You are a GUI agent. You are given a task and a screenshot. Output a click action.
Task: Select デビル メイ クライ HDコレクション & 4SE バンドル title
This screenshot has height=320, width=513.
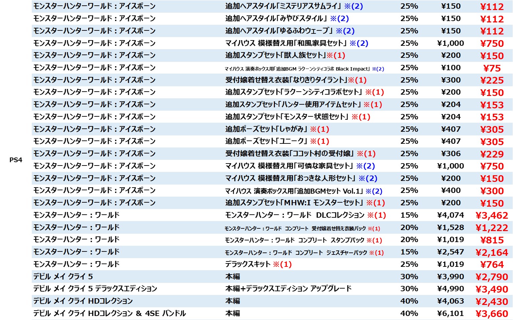(x=109, y=313)
